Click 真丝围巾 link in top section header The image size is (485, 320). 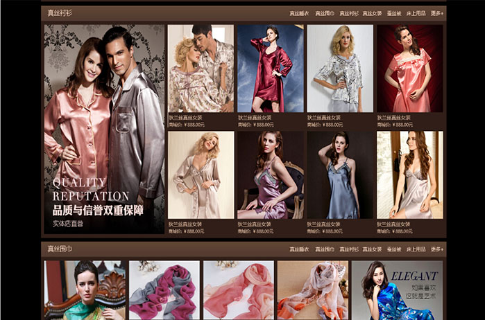324,13
